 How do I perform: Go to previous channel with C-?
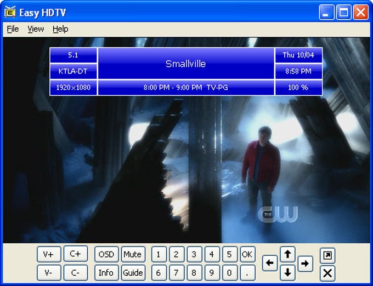pyautogui.click(x=75, y=273)
